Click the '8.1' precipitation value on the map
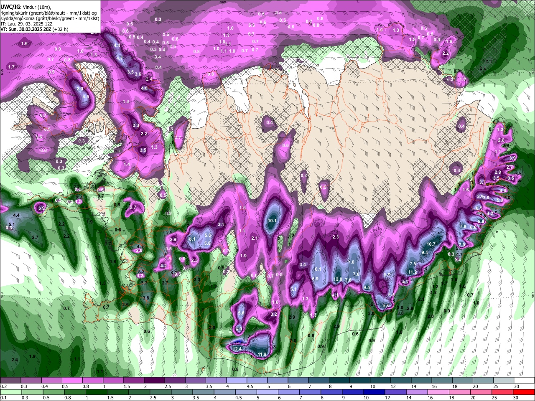Screen dimensions: 535x401 (x=193, y=239)
